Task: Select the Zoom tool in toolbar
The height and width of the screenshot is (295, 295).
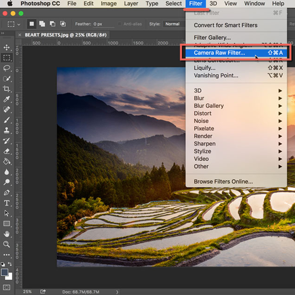Action: coord(7,244)
